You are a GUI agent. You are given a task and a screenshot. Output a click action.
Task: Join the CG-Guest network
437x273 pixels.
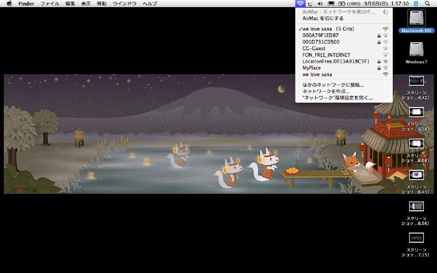[344, 49]
